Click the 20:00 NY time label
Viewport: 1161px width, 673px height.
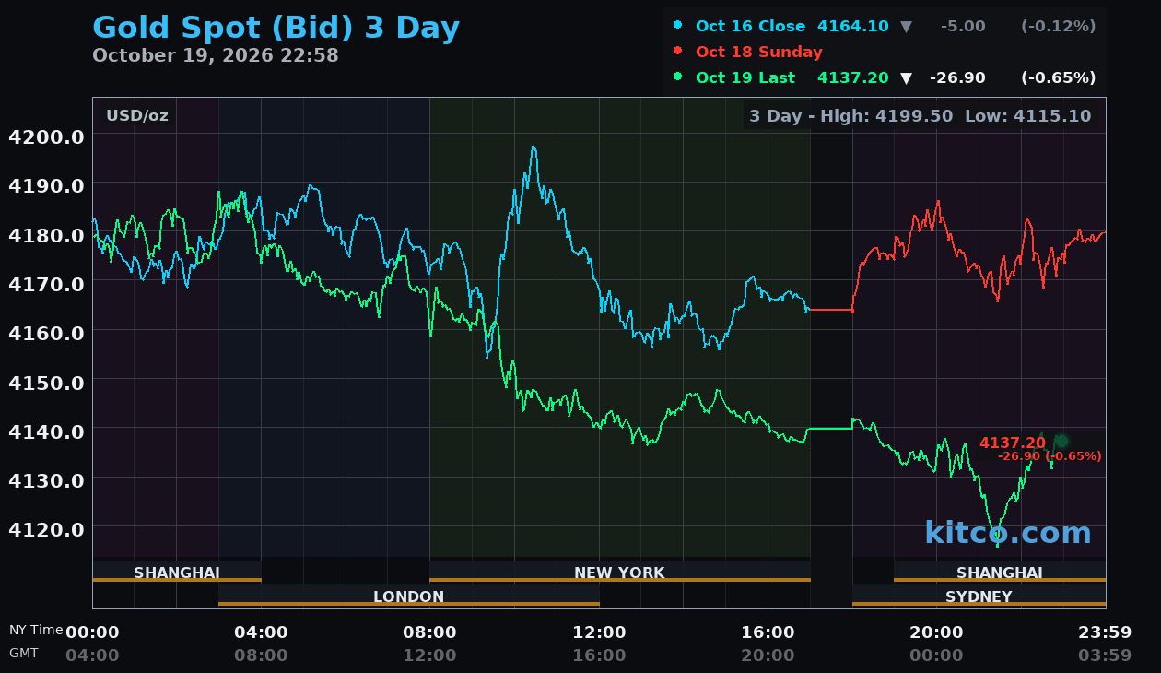point(936,632)
